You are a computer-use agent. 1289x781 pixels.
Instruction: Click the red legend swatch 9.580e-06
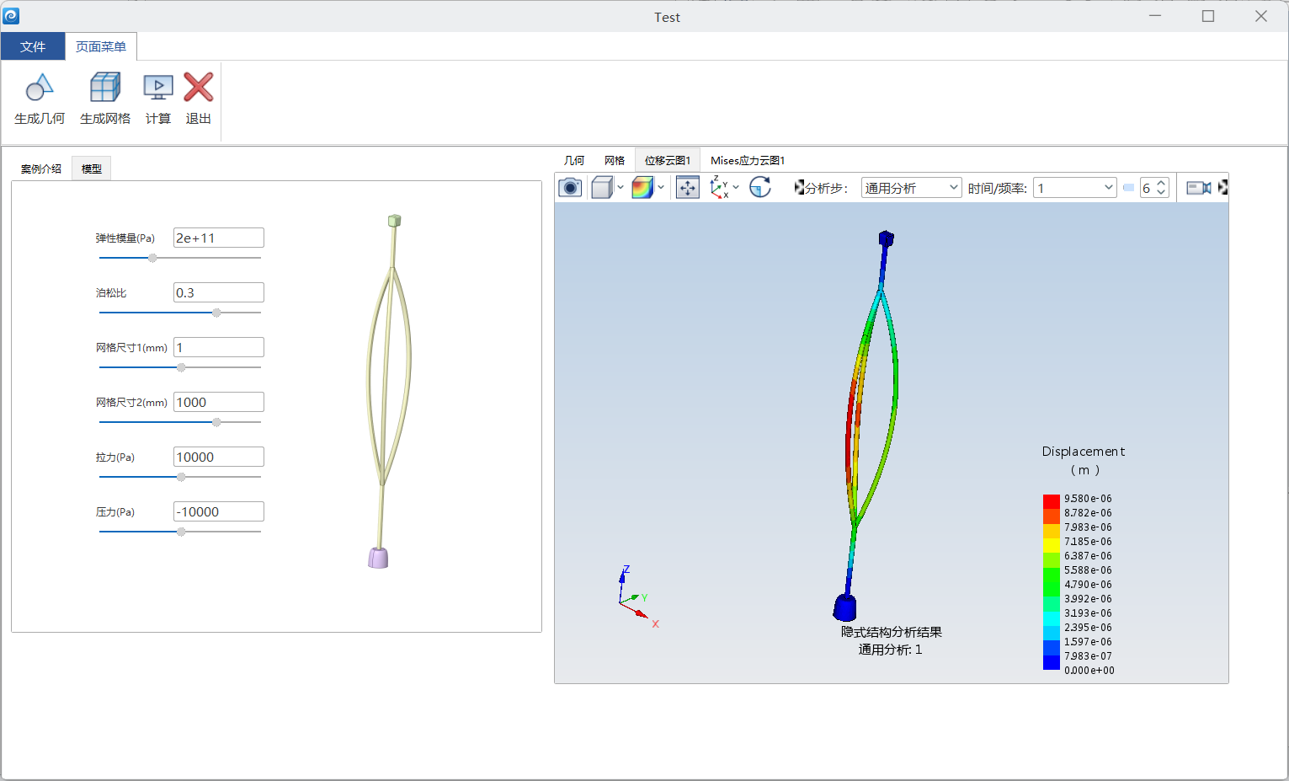point(1052,501)
